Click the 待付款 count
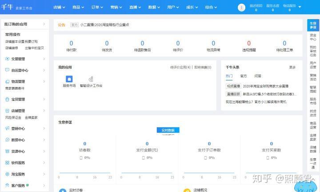The height and width of the screenshot is (192, 320). click(x=71, y=43)
